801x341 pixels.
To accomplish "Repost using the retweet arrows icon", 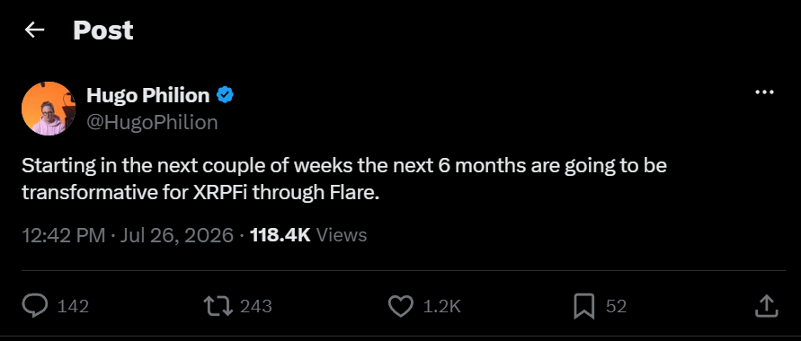I will point(218,306).
